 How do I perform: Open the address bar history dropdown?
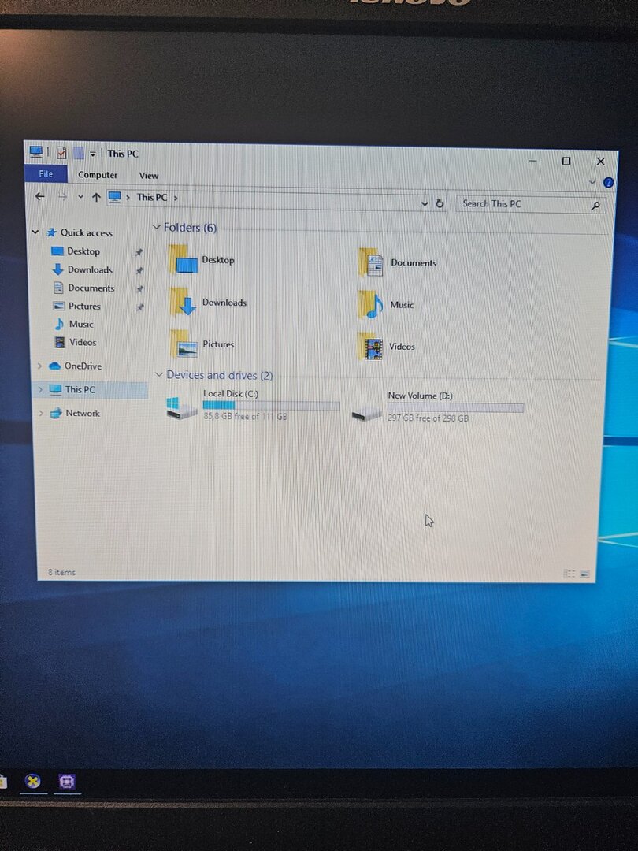425,203
